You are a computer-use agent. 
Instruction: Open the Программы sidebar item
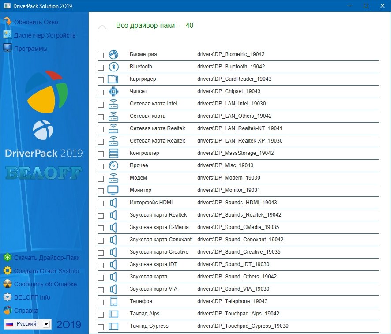pos(30,49)
